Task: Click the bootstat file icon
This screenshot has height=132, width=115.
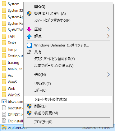Action: point(4,108)
